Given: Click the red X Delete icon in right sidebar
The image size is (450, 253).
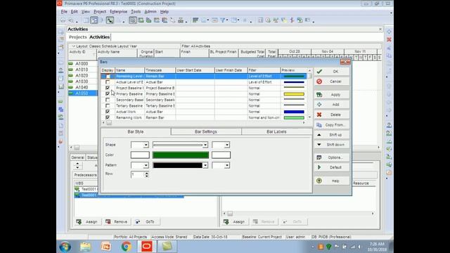Looking at the screenshot, I should (389, 39).
